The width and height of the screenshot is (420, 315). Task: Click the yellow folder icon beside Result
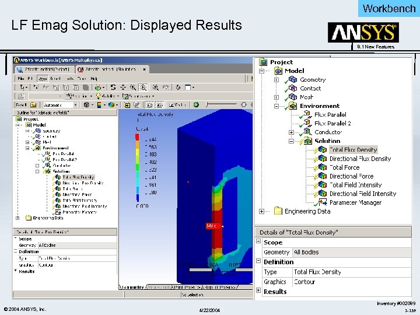pos(33,105)
